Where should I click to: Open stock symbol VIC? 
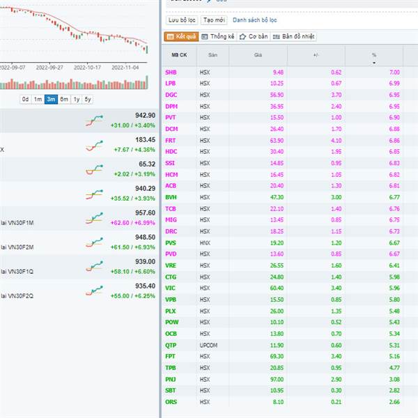point(170,288)
